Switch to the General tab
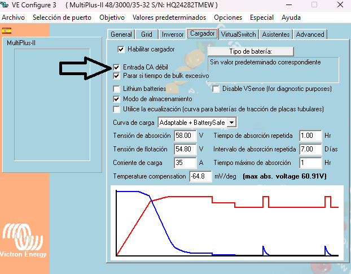The image size is (351, 274). [121, 34]
